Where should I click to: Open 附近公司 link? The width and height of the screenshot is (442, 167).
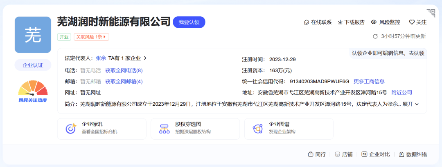pyautogui.click(x=402, y=93)
